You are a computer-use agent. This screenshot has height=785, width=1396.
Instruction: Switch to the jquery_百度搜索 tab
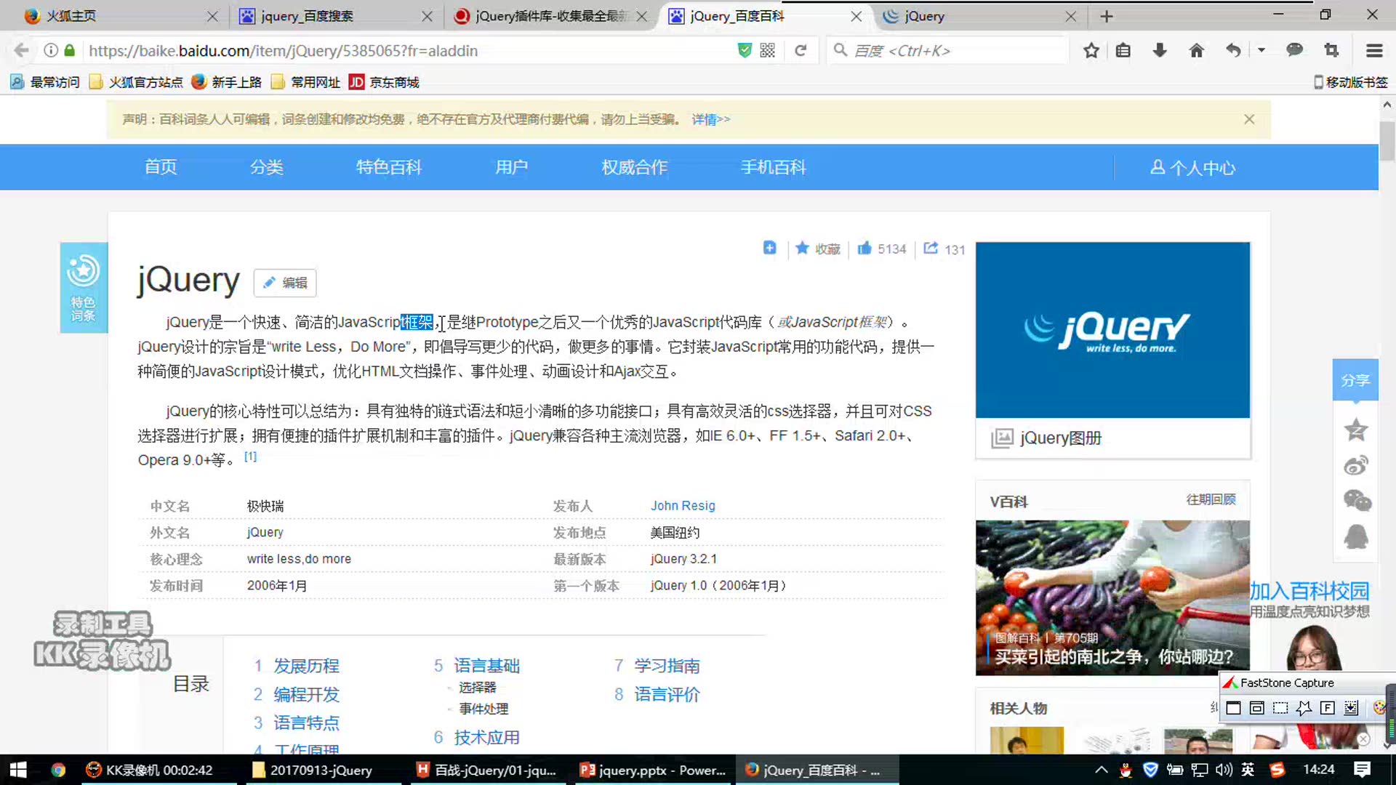(334, 16)
